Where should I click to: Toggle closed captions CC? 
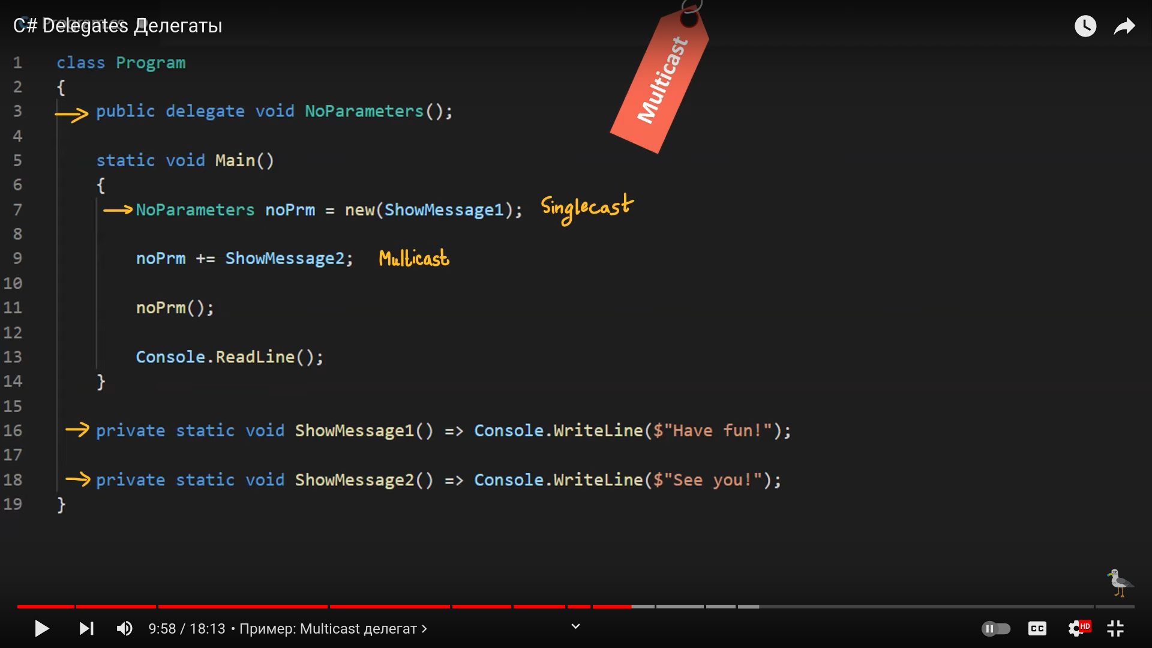pyautogui.click(x=1037, y=628)
